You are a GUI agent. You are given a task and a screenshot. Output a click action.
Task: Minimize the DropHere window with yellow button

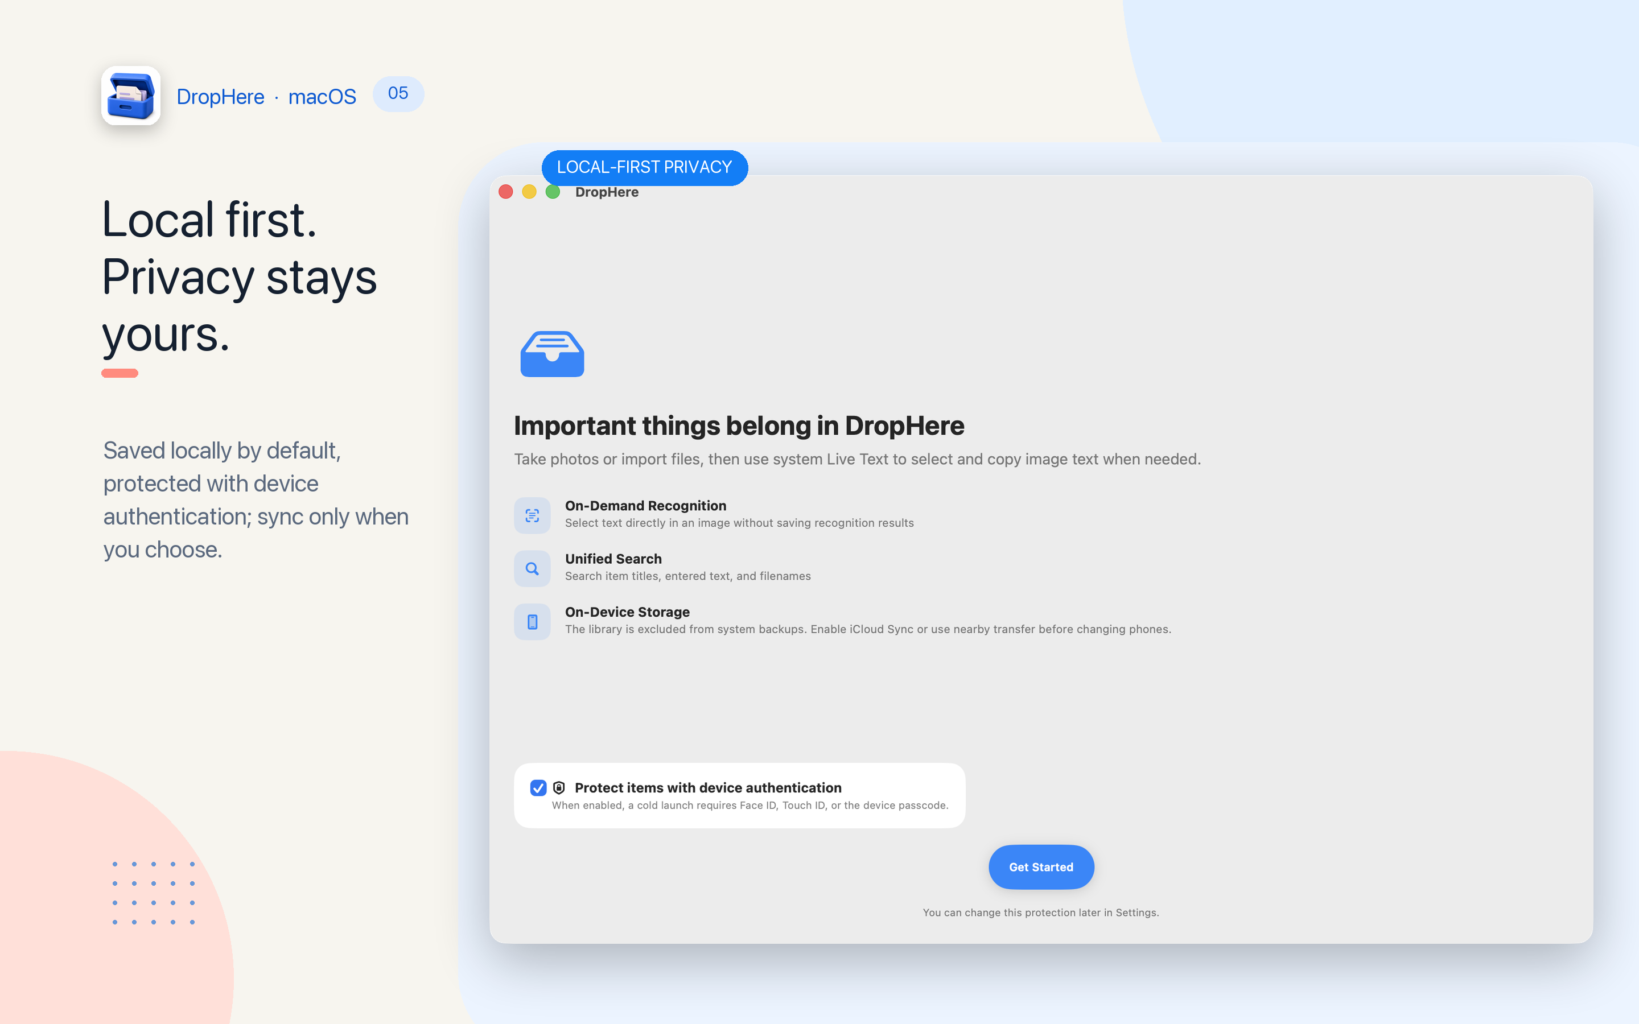coord(530,192)
